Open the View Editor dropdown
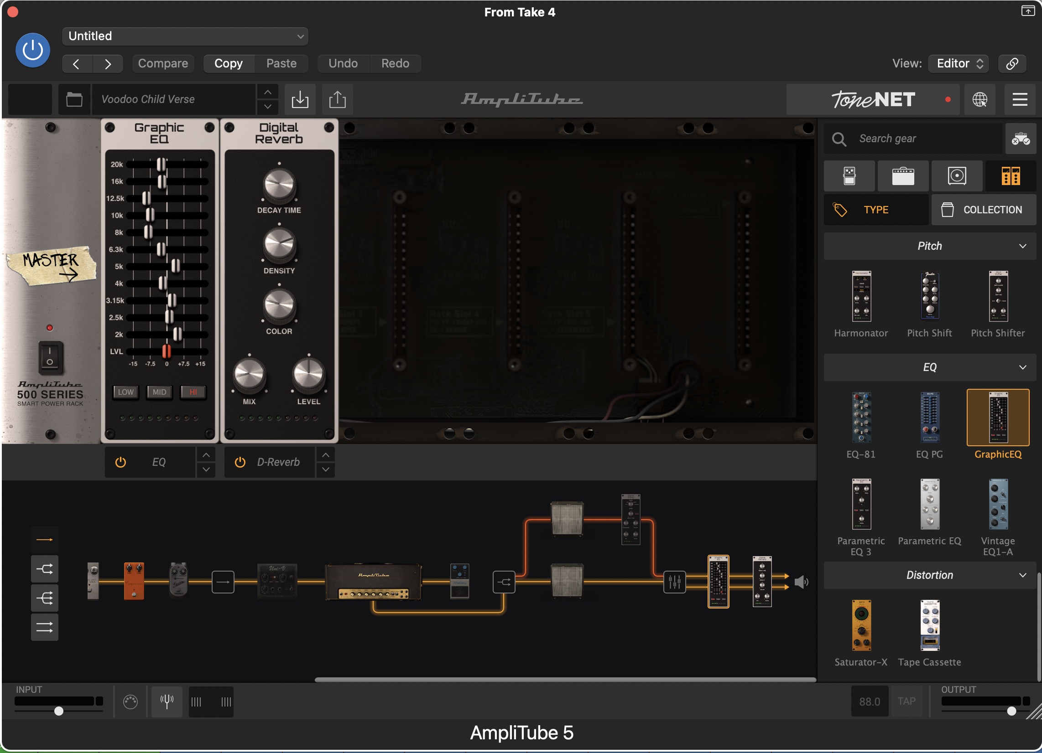The image size is (1042, 753). (959, 63)
